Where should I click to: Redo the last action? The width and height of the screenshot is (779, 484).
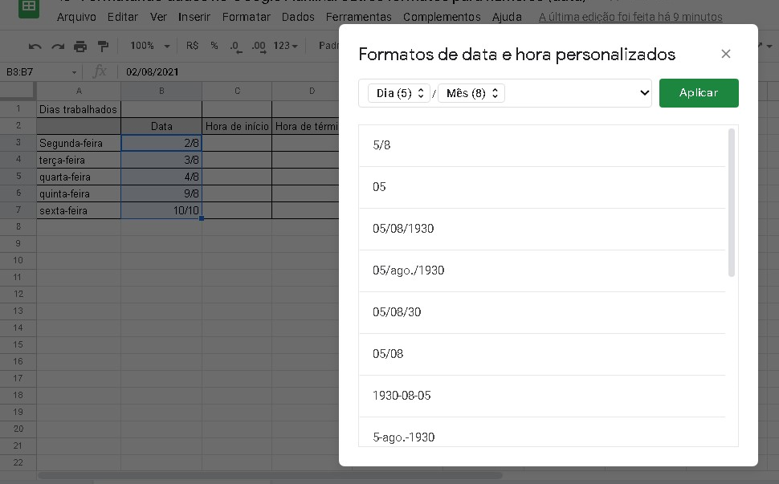(56, 46)
